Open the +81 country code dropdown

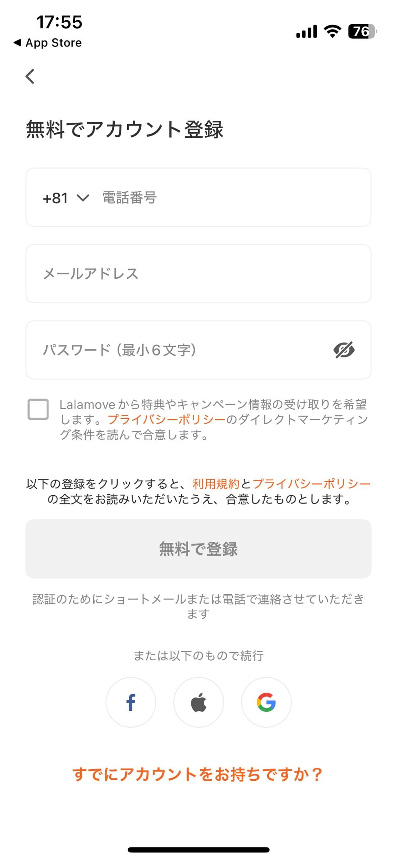(x=66, y=198)
